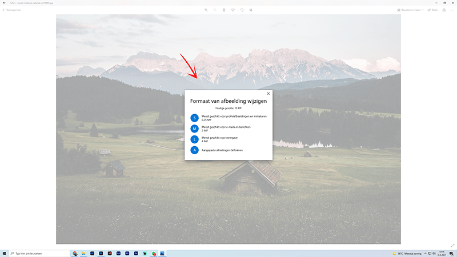Toggle fullscreen with the expand arrows icon
This screenshot has width=457, height=257.
452,246
